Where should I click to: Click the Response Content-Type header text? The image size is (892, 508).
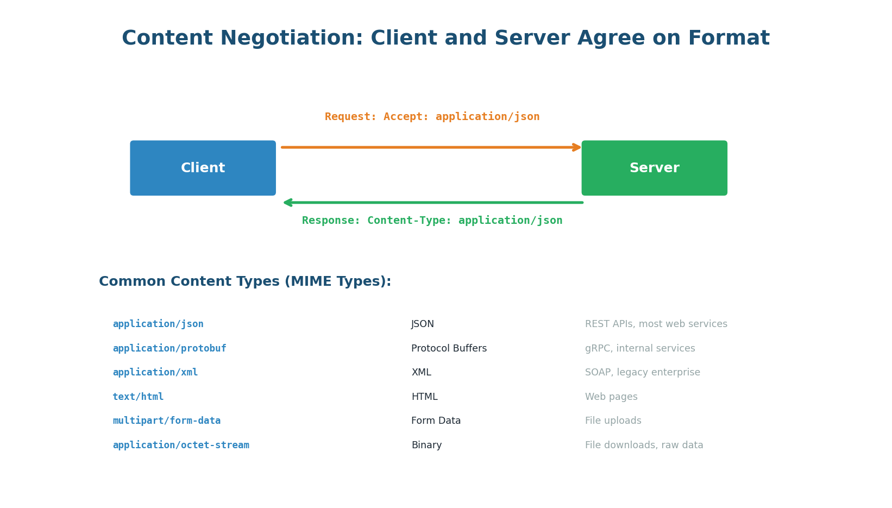(432, 220)
